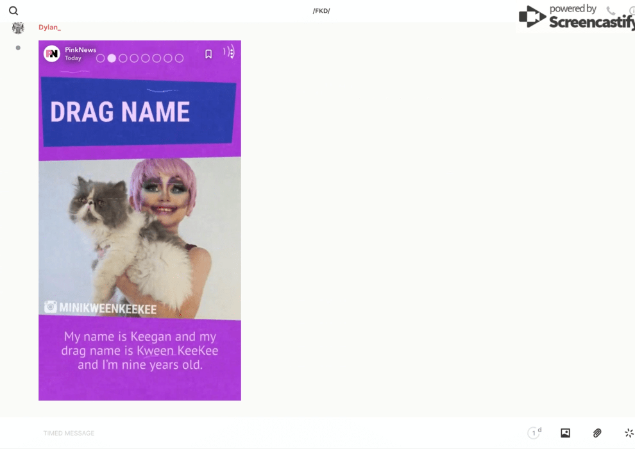Click the sound waves icon on story
The height and width of the screenshot is (449, 635).
pos(229,53)
